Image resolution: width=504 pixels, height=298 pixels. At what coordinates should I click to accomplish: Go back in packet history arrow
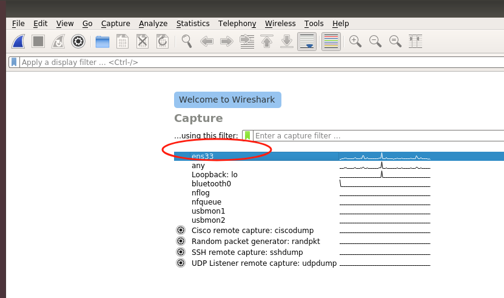tap(207, 41)
